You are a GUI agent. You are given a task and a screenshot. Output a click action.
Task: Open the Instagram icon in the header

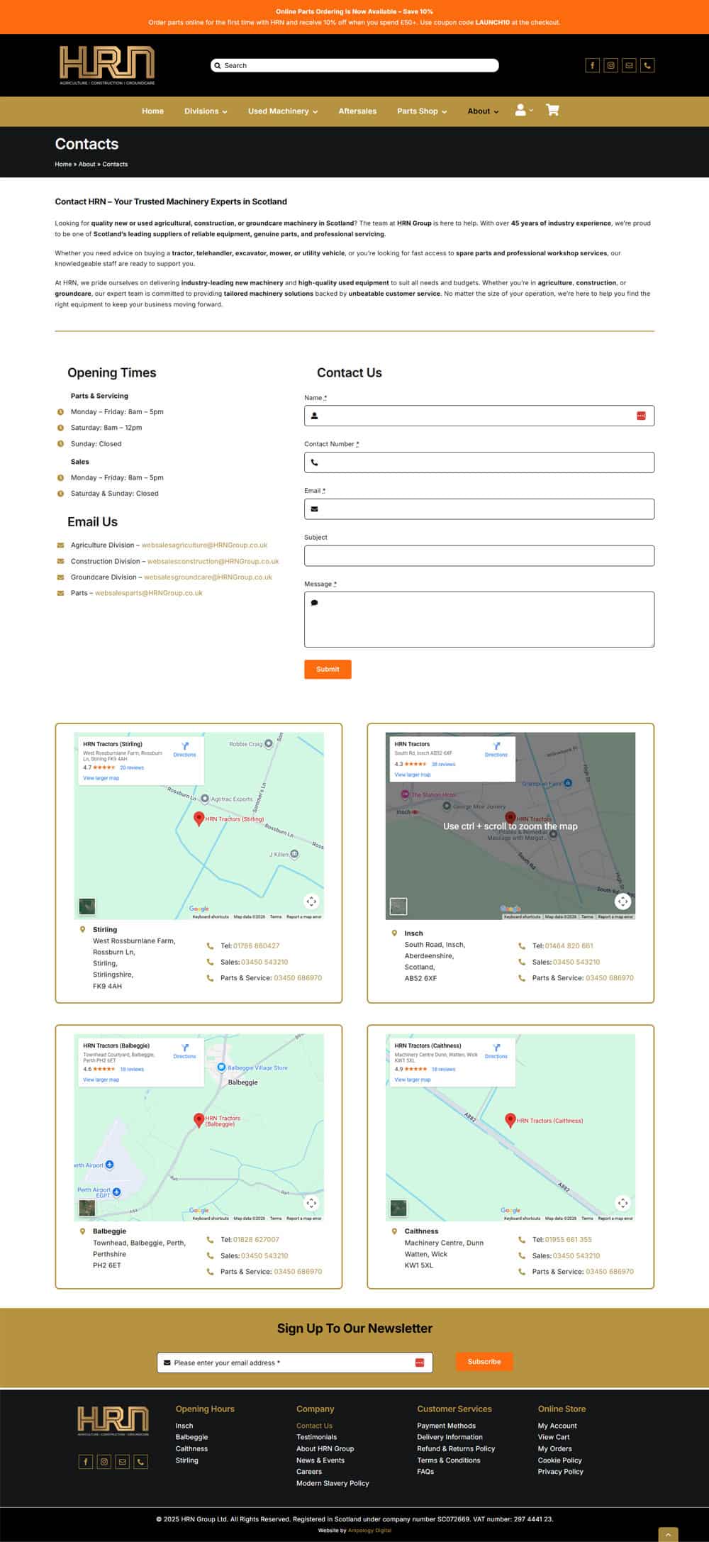610,65
